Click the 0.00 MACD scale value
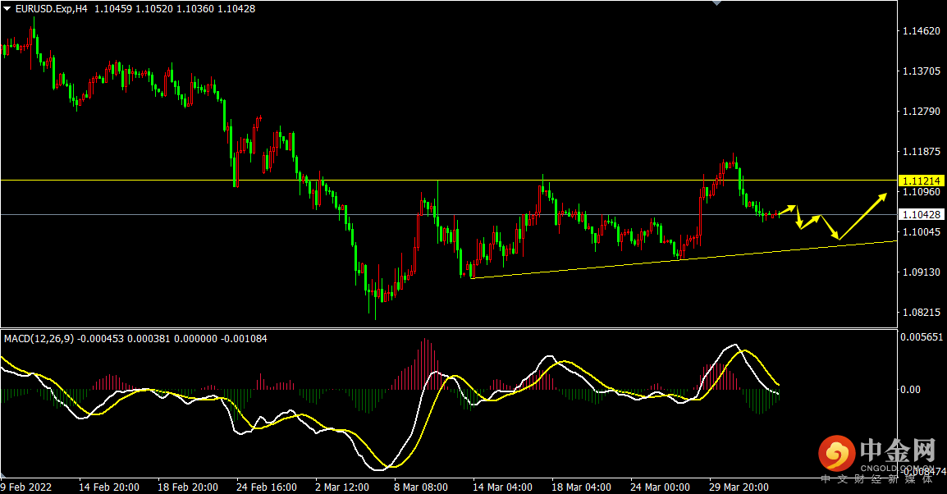This screenshot has width=947, height=494. [911, 390]
